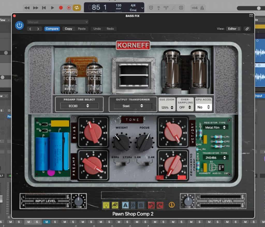Click the punch IN icon in control bar
265x227 pixels.
tap(159, 8)
